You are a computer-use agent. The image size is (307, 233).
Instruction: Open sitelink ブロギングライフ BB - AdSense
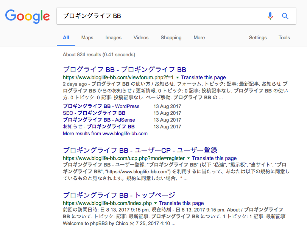[x=99, y=120]
